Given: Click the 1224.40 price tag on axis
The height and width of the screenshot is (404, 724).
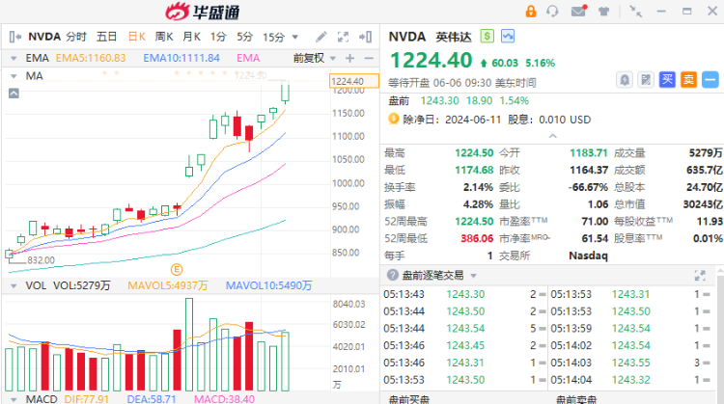Looking at the screenshot, I should click(354, 81).
